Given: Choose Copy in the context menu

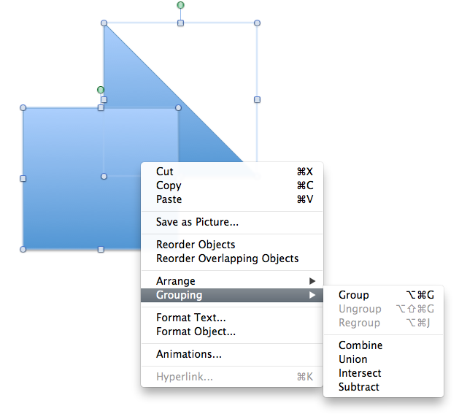Looking at the screenshot, I should coord(169,185).
